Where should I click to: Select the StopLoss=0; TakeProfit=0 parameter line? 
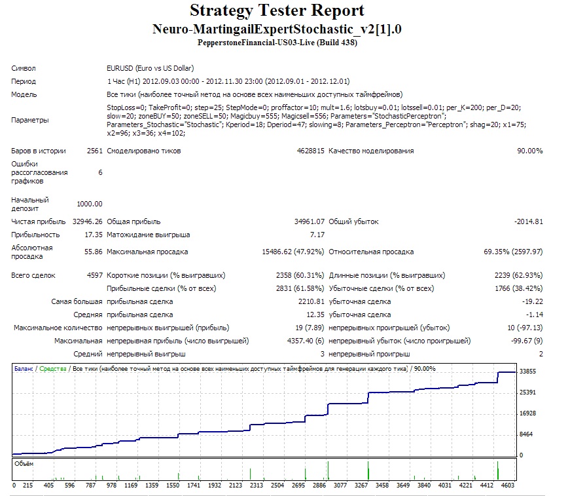[313, 107]
